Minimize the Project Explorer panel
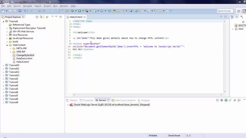Image resolution: width=246 pixels, height=138 pixels. (57, 16)
